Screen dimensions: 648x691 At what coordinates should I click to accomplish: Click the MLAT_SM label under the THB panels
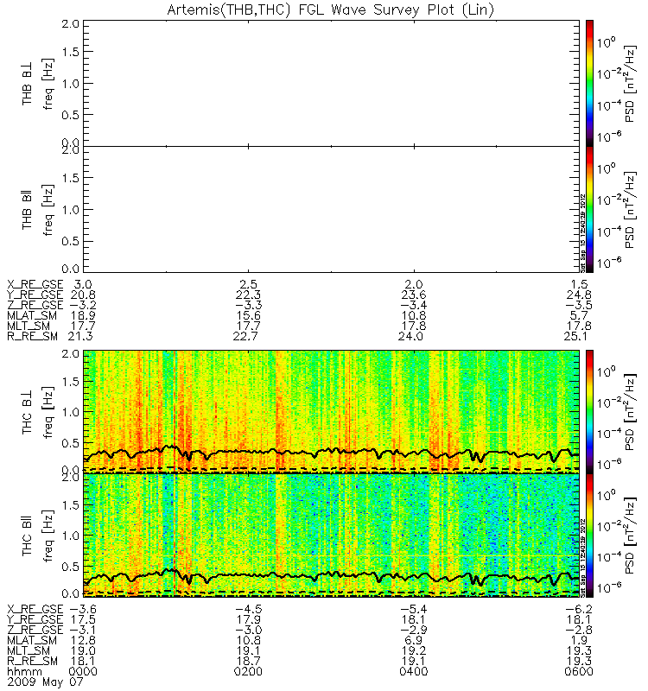[32, 315]
